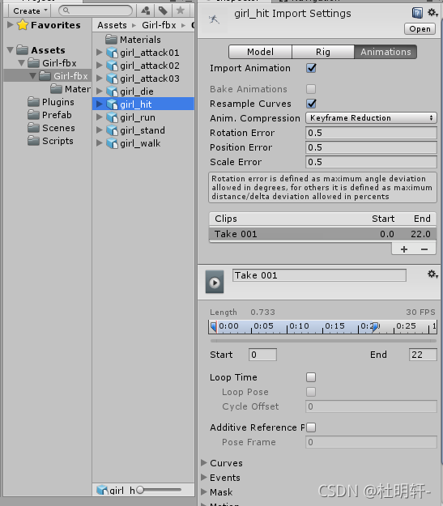Screen dimensions: 443x506
Task: Click Rotation Error value field
Action: [x=371, y=133]
